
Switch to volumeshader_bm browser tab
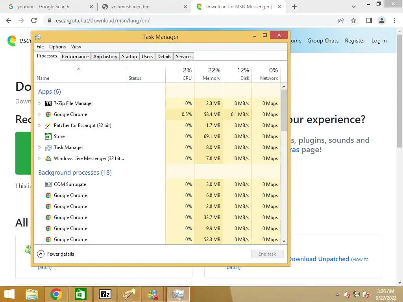point(144,7)
